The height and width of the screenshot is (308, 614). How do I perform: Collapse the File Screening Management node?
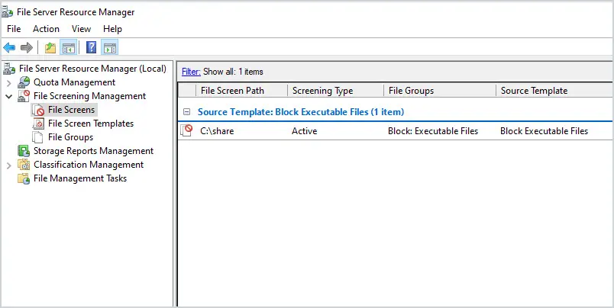click(x=8, y=96)
